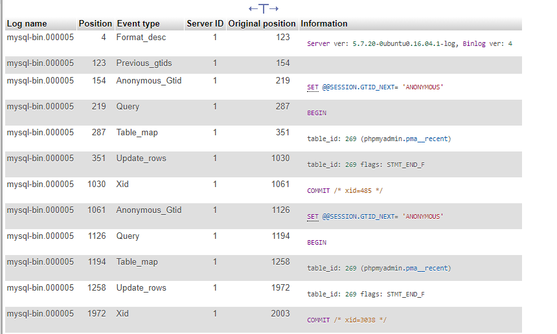Screen dimensions: 557x334
Task: Click the first SET keyword link
Action: tap(312, 87)
